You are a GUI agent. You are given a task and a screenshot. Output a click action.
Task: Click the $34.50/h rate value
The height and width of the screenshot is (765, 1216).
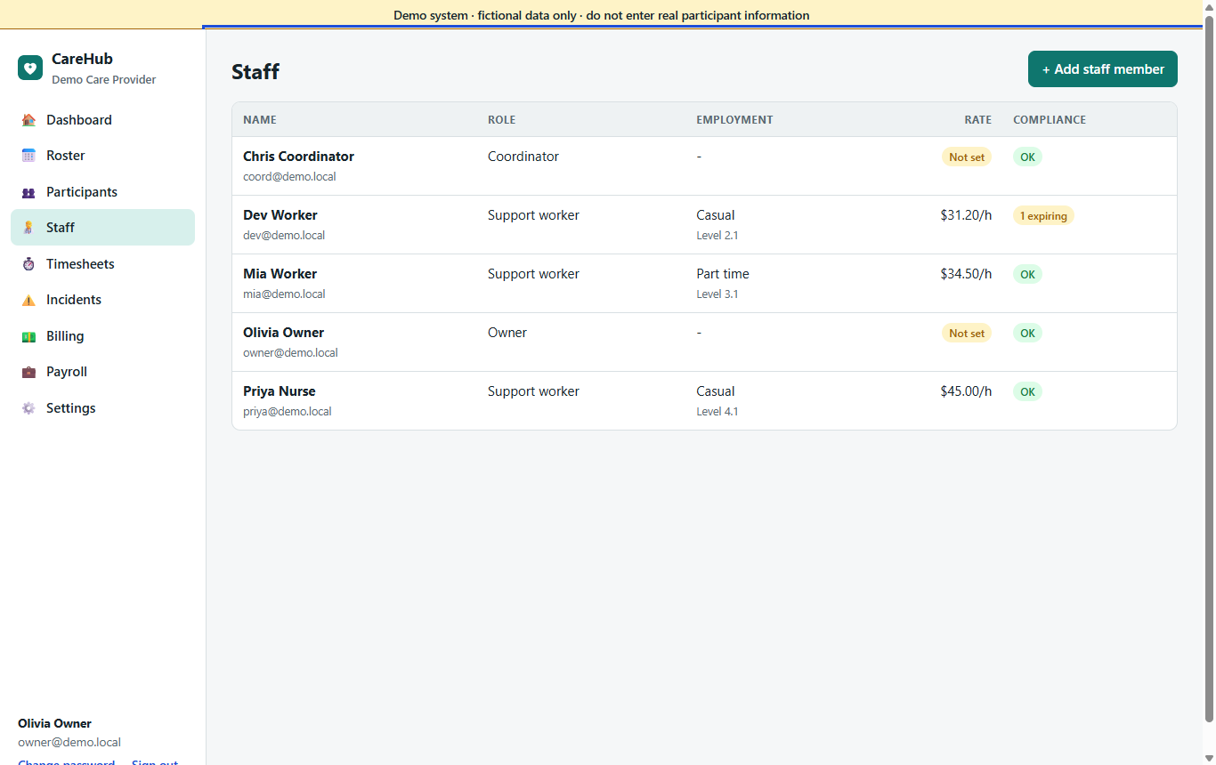[966, 274]
